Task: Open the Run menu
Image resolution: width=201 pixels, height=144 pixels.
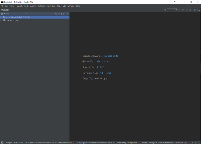Action: pos(54,6)
